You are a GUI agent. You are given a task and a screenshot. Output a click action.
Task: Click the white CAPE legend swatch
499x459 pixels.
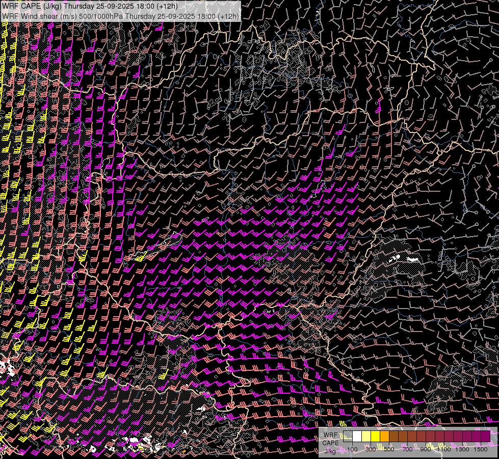tap(357, 436)
